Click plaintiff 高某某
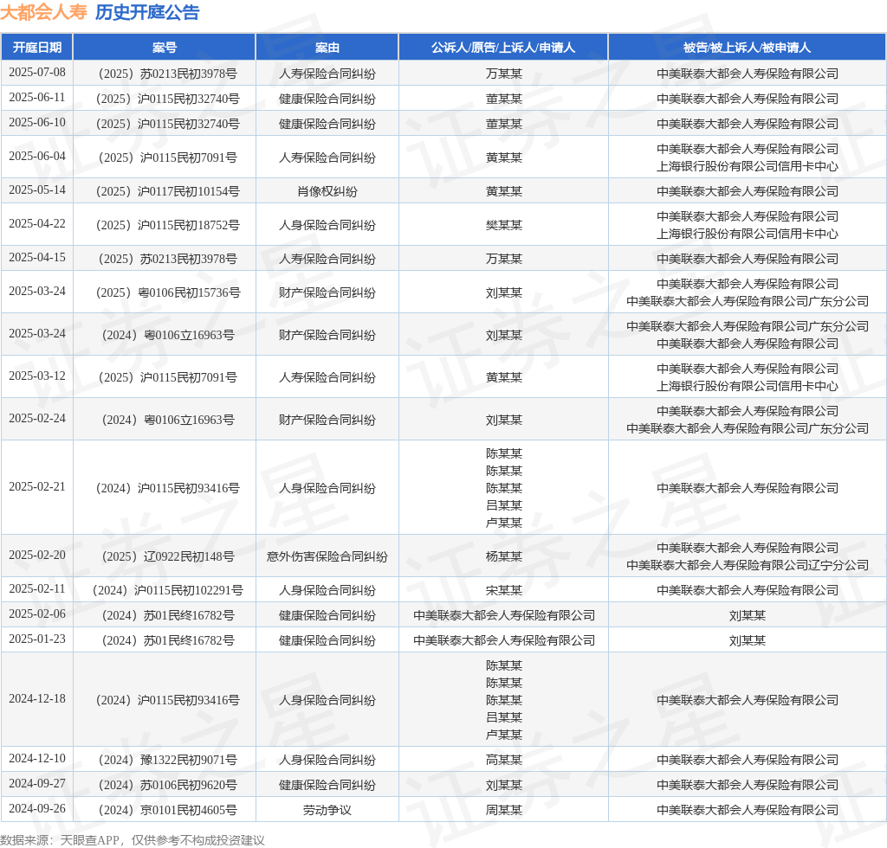The image size is (887, 848). tap(503, 760)
